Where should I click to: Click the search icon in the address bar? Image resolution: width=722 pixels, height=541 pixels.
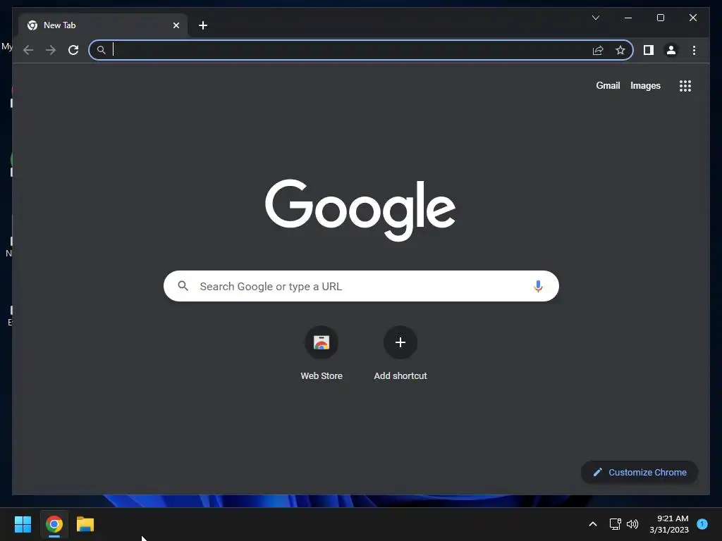[x=102, y=50]
